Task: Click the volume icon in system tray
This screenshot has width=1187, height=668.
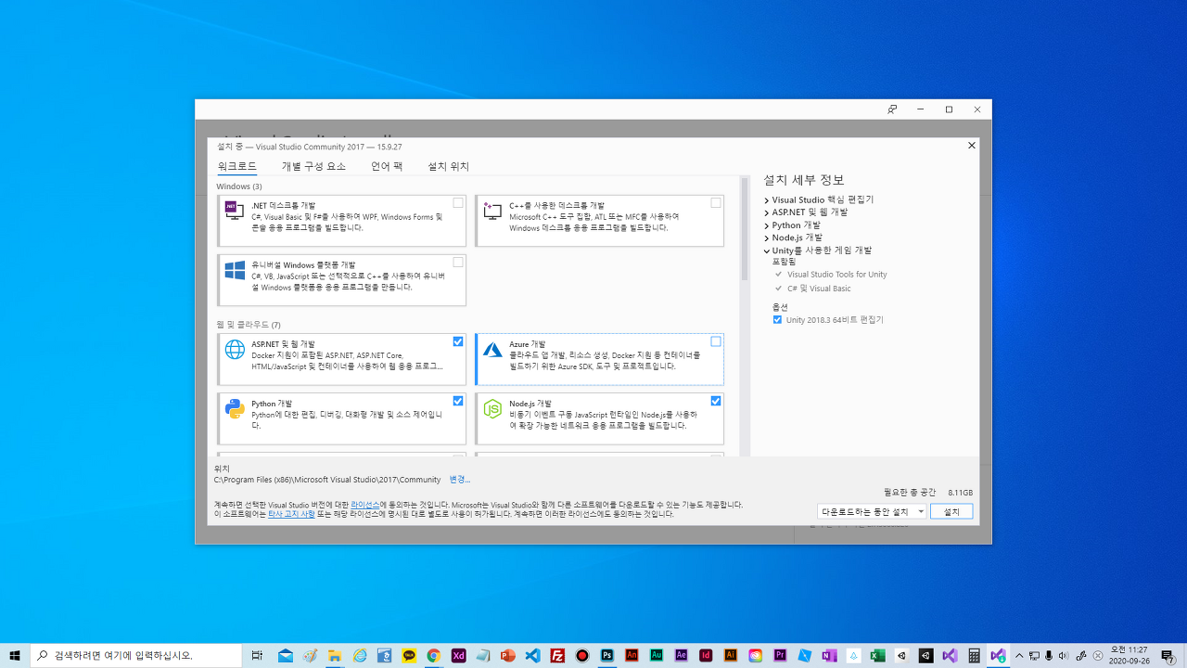Action: (1064, 655)
